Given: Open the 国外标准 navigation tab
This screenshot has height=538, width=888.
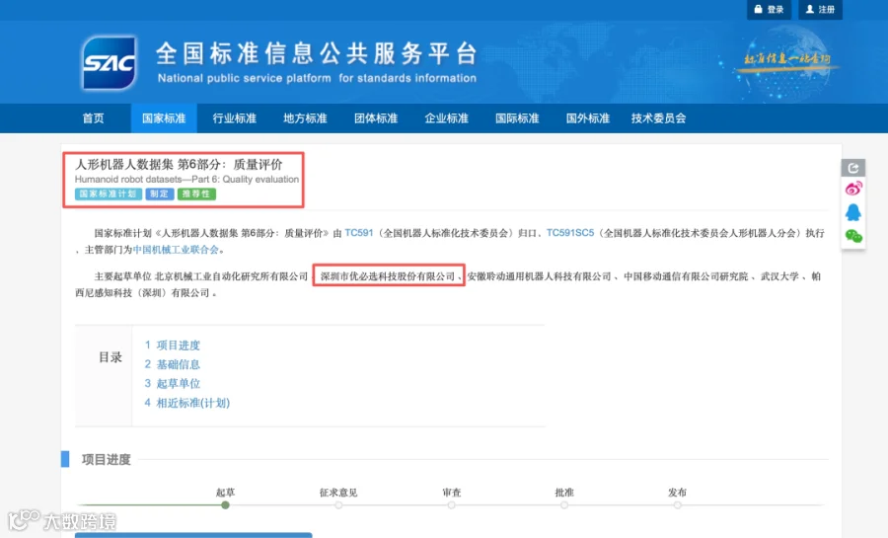Looking at the screenshot, I should (588, 118).
